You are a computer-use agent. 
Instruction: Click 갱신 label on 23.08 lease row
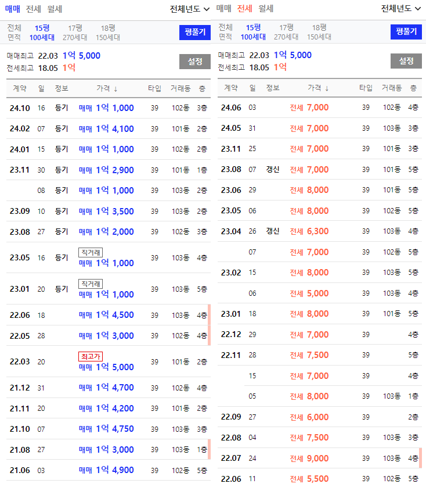(273, 169)
